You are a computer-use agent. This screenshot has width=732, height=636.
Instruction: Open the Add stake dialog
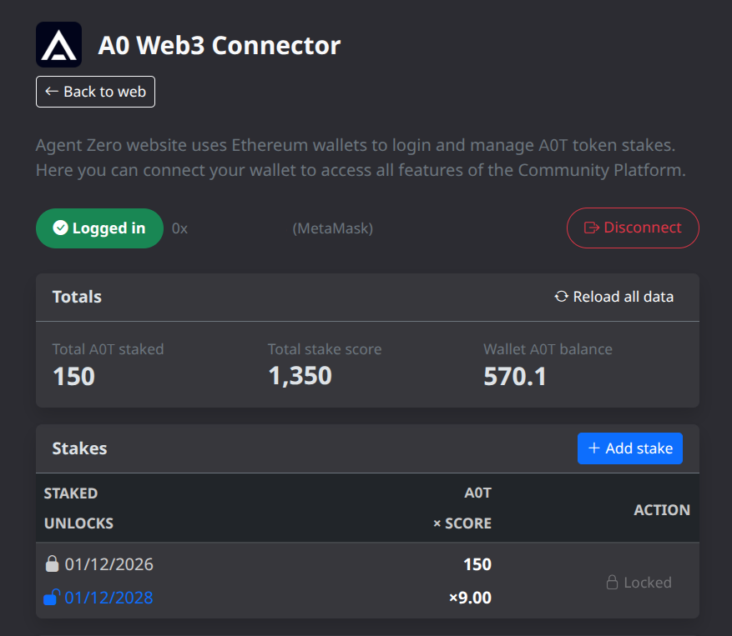pos(630,448)
